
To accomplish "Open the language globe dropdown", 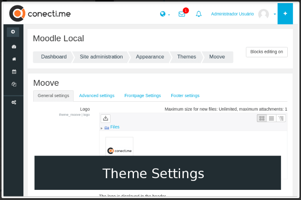I will (x=165, y=14).
